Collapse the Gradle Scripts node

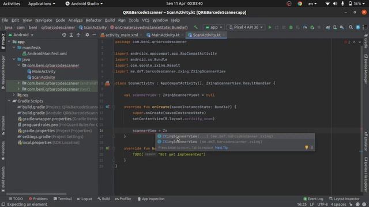pos(9,101)
